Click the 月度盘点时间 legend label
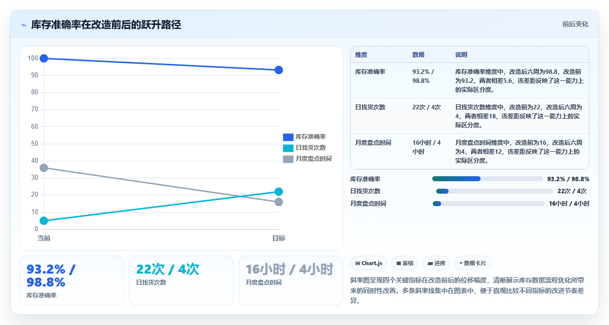 coord(314,159)
